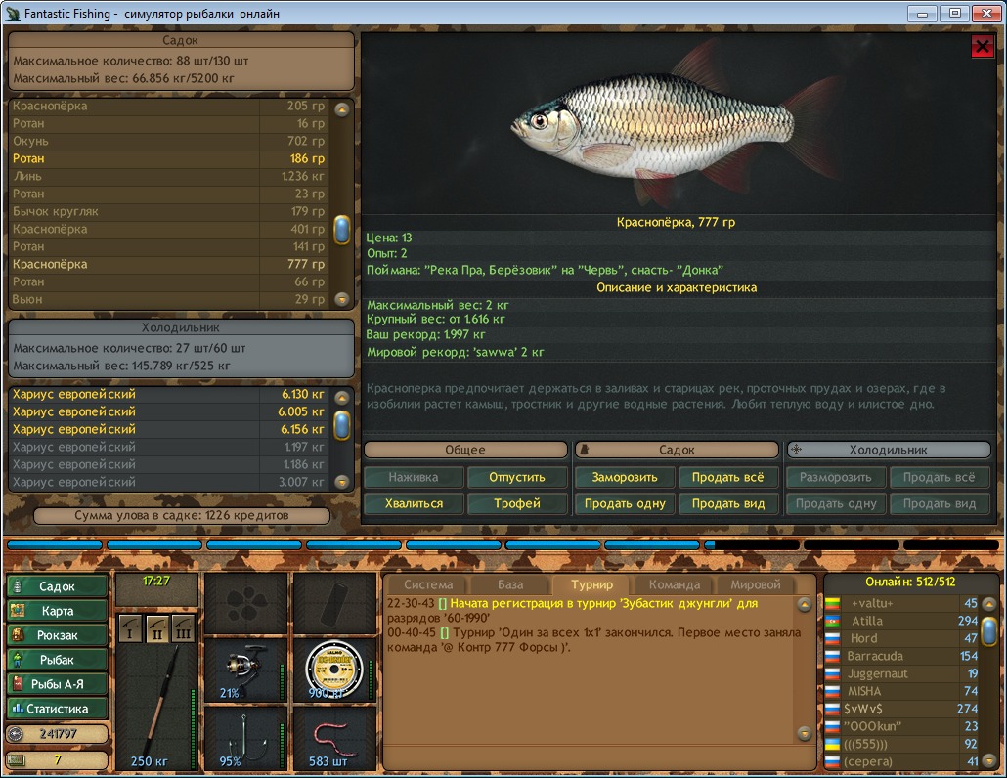
Task: Open the Мировой chat tab
Action: [x=756, y=584]
